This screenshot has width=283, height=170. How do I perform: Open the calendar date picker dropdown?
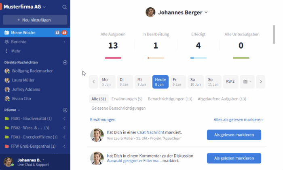247,82
